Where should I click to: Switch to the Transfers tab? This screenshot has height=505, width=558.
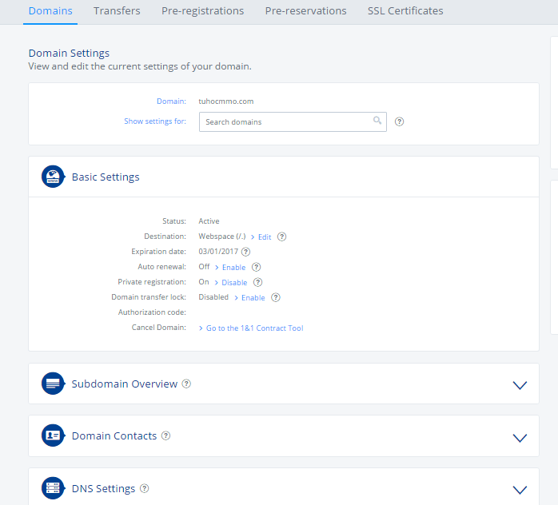tap(117, 11)
